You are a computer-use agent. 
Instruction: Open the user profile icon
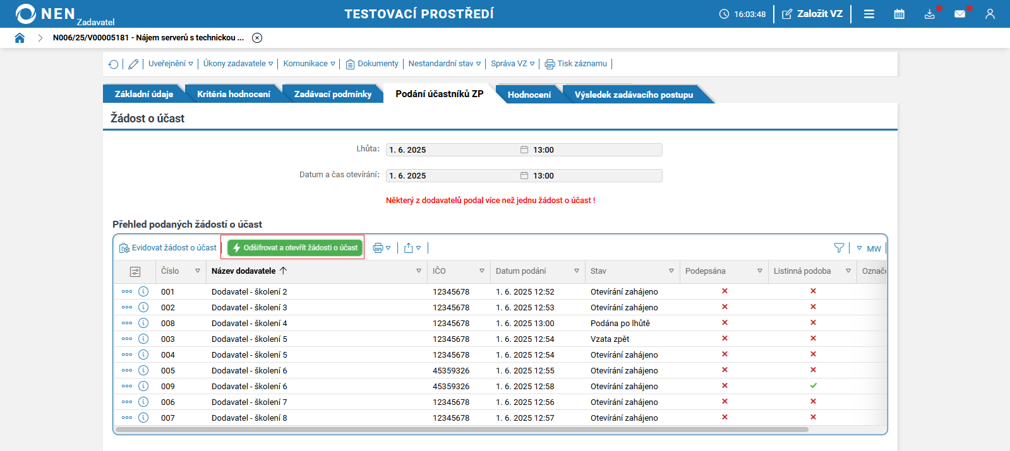(x=990, y=14)
